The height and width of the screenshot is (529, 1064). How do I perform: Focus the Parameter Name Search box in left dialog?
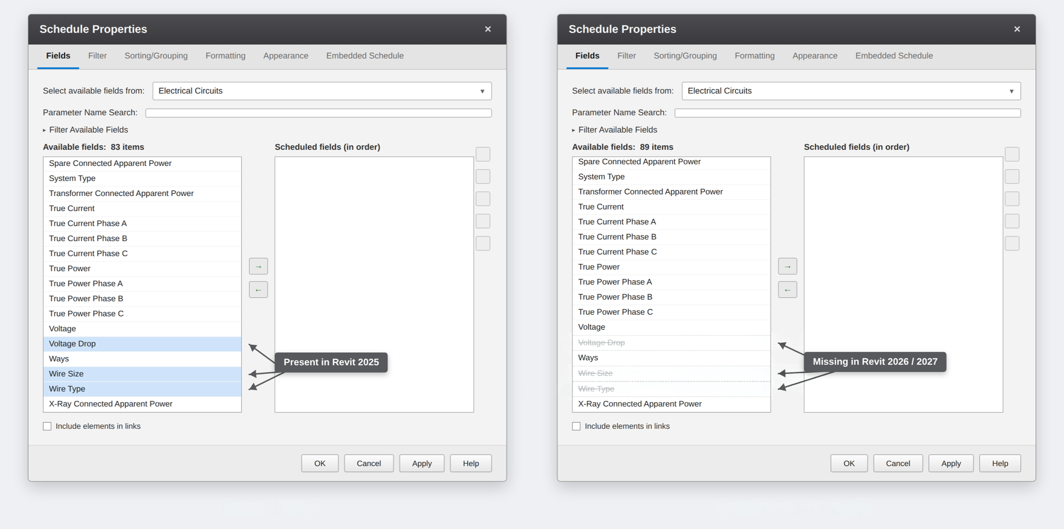pyautogui.click(x=318, y=113)
